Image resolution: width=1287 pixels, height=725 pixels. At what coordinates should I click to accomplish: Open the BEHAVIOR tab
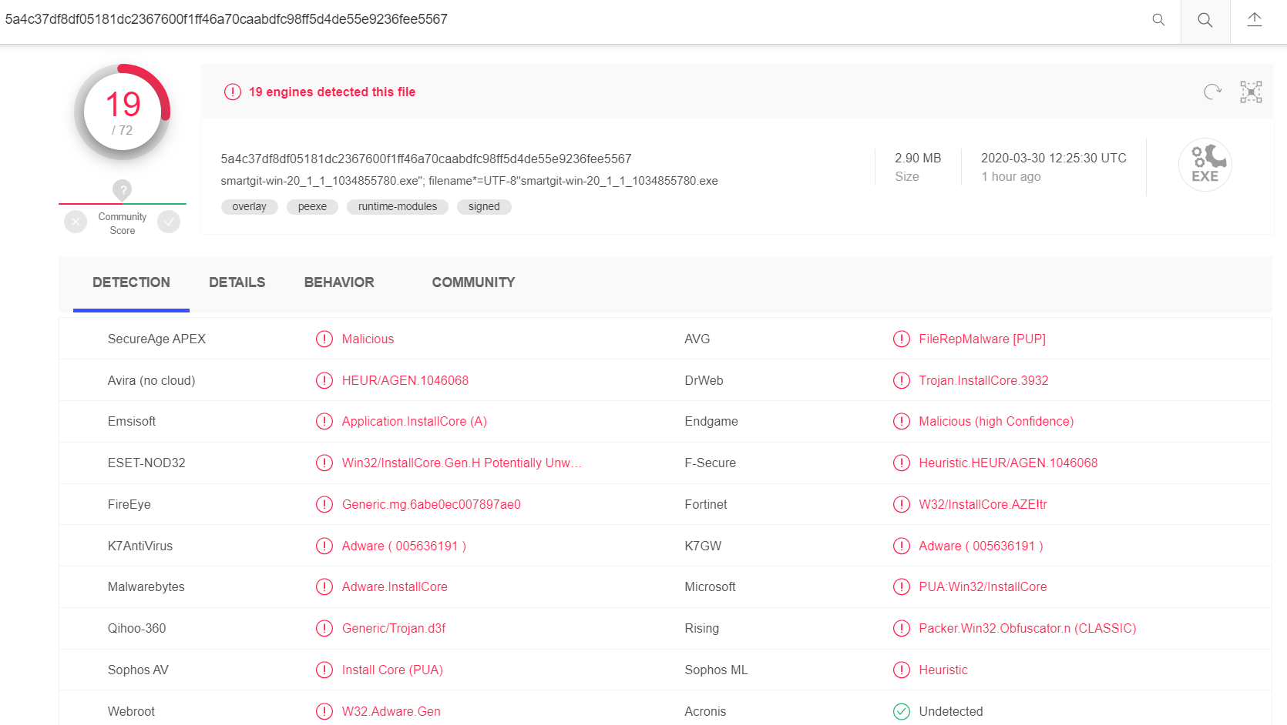[339, 282]
